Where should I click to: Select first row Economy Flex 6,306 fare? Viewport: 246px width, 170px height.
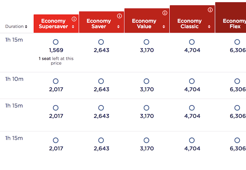click(x=237, y=42)
